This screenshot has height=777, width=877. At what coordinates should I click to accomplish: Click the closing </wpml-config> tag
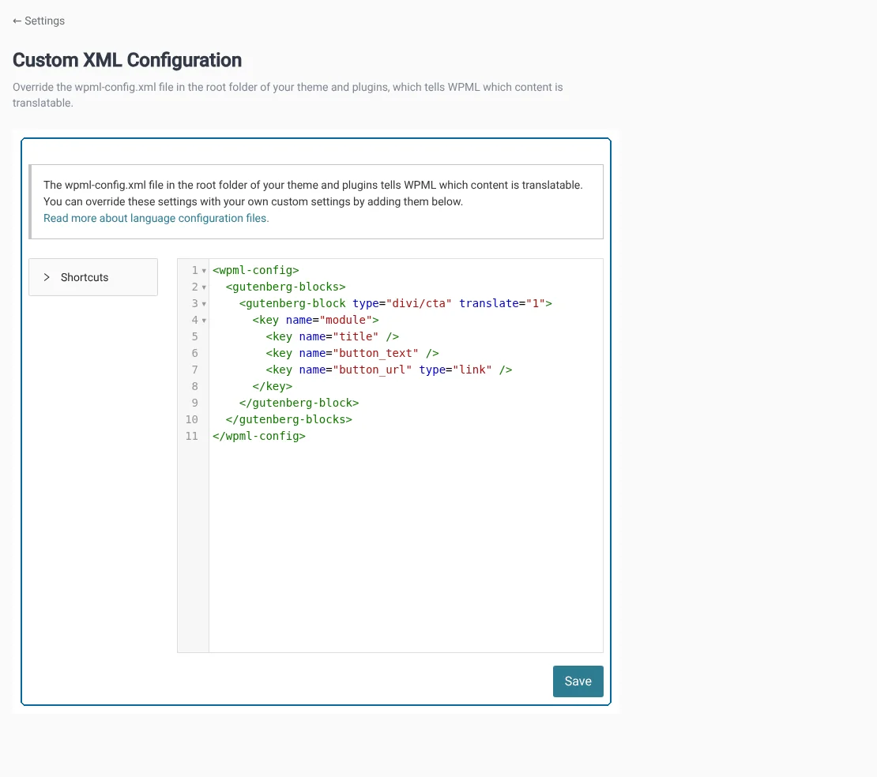tap(259, 436)
